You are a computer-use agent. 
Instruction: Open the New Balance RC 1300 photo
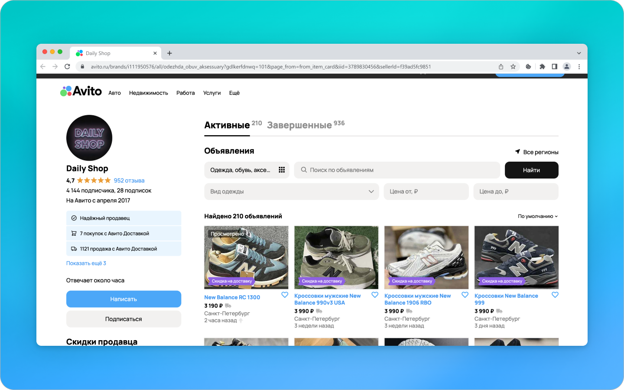(246, 257)
